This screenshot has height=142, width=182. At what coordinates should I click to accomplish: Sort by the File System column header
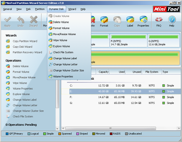pyautogui.click(x=152, y=72)
